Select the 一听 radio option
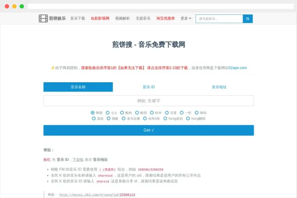 (182, 113)
